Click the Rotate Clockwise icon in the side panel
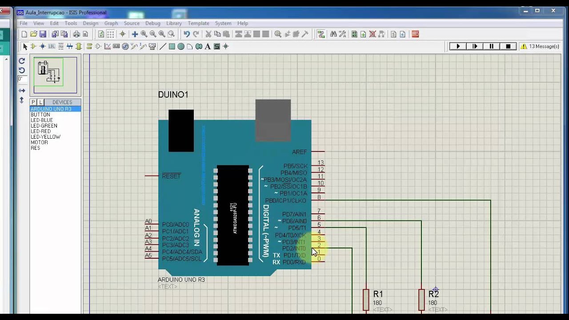569x320 pixels. pos(22,61)
